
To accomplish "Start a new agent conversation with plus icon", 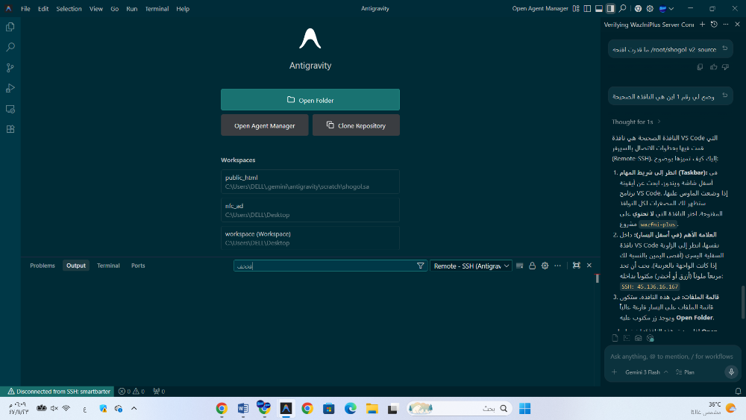I will (x=702, y=25).
